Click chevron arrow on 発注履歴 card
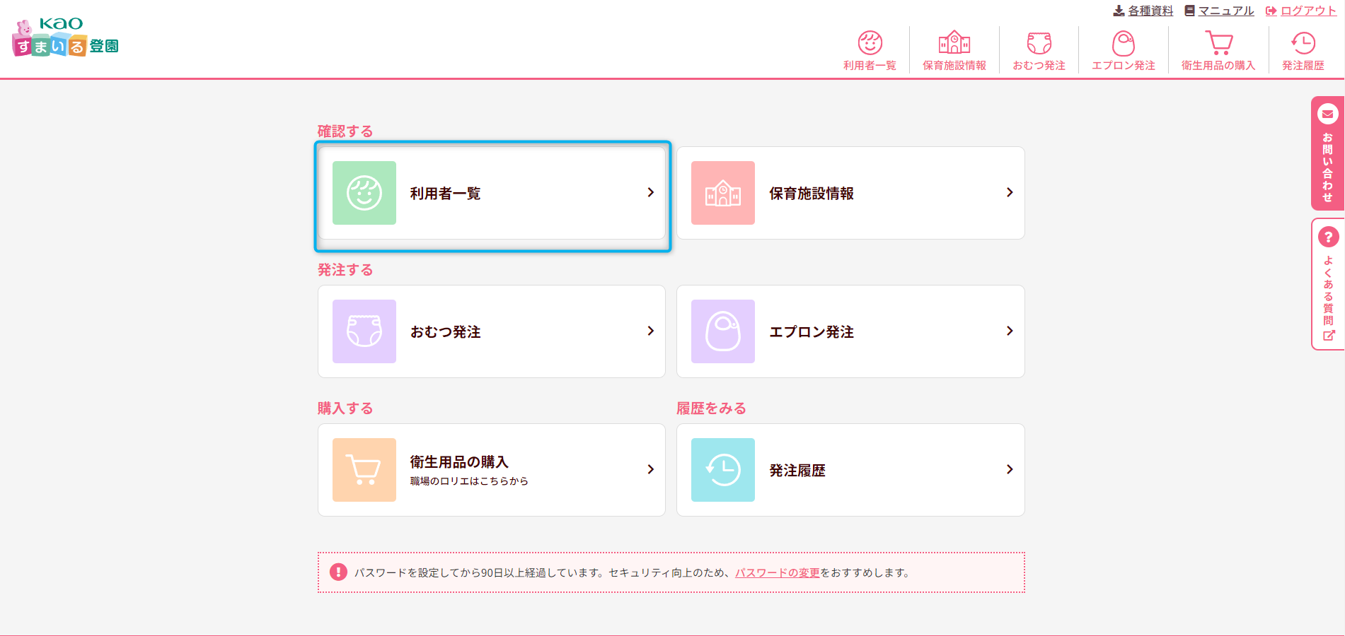The height and width of the screenshot is (636, 1345). [1010, 470]
